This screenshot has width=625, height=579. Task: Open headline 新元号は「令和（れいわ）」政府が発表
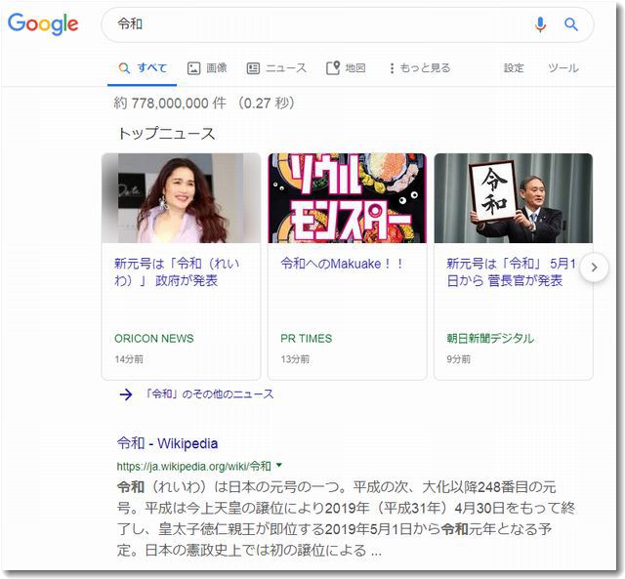(x=177, y=272)
